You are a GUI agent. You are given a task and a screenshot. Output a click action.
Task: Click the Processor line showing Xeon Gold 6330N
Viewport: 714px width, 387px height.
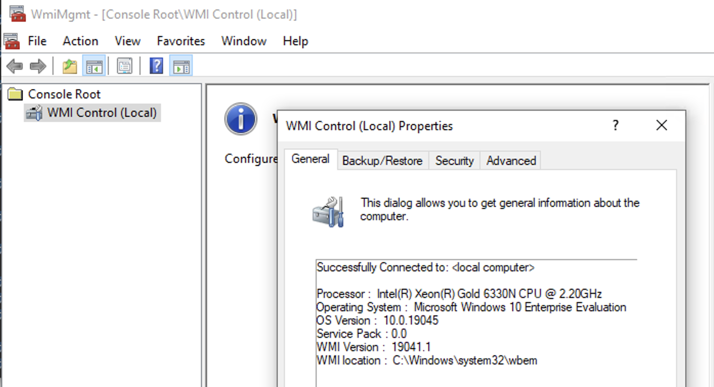[x=459, y=294]
